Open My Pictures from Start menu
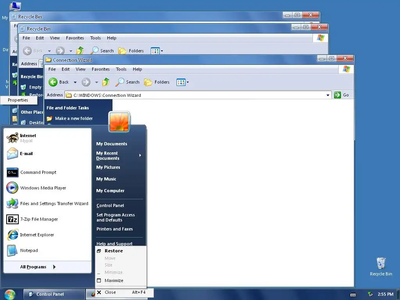 [108, 167]
